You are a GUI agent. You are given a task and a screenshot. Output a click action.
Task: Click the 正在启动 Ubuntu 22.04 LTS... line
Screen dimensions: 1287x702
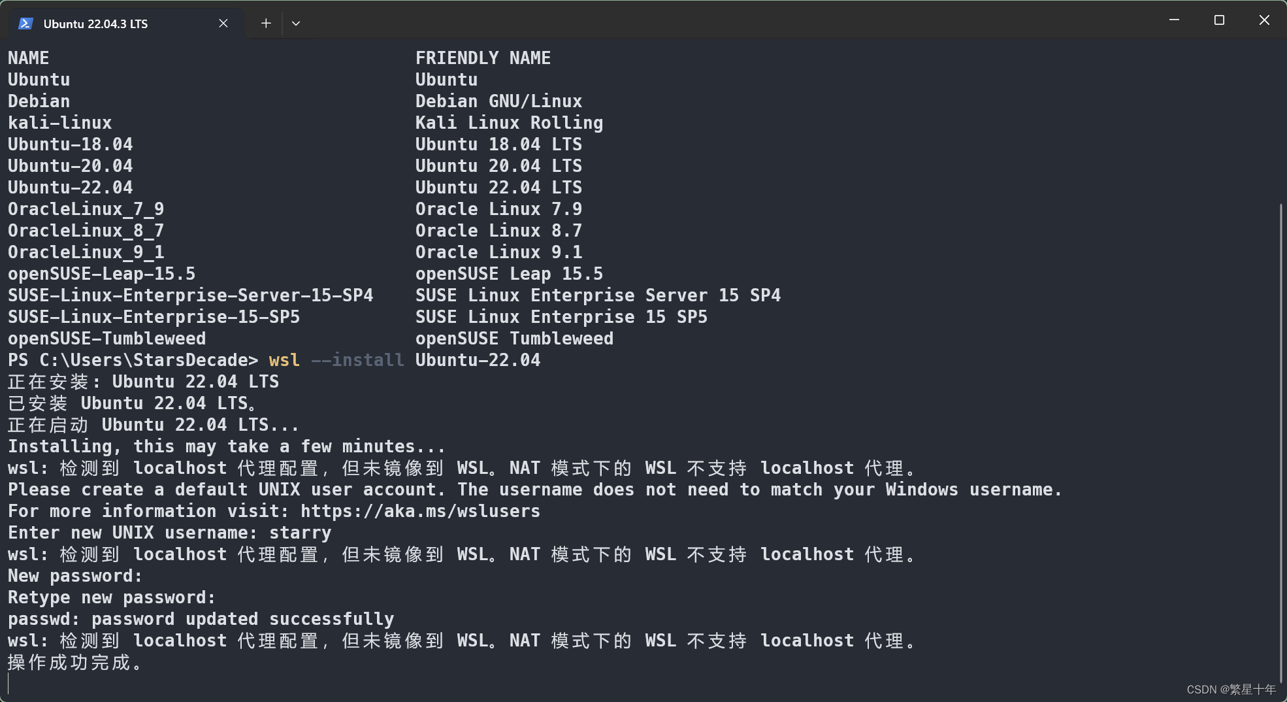(154, 425)
